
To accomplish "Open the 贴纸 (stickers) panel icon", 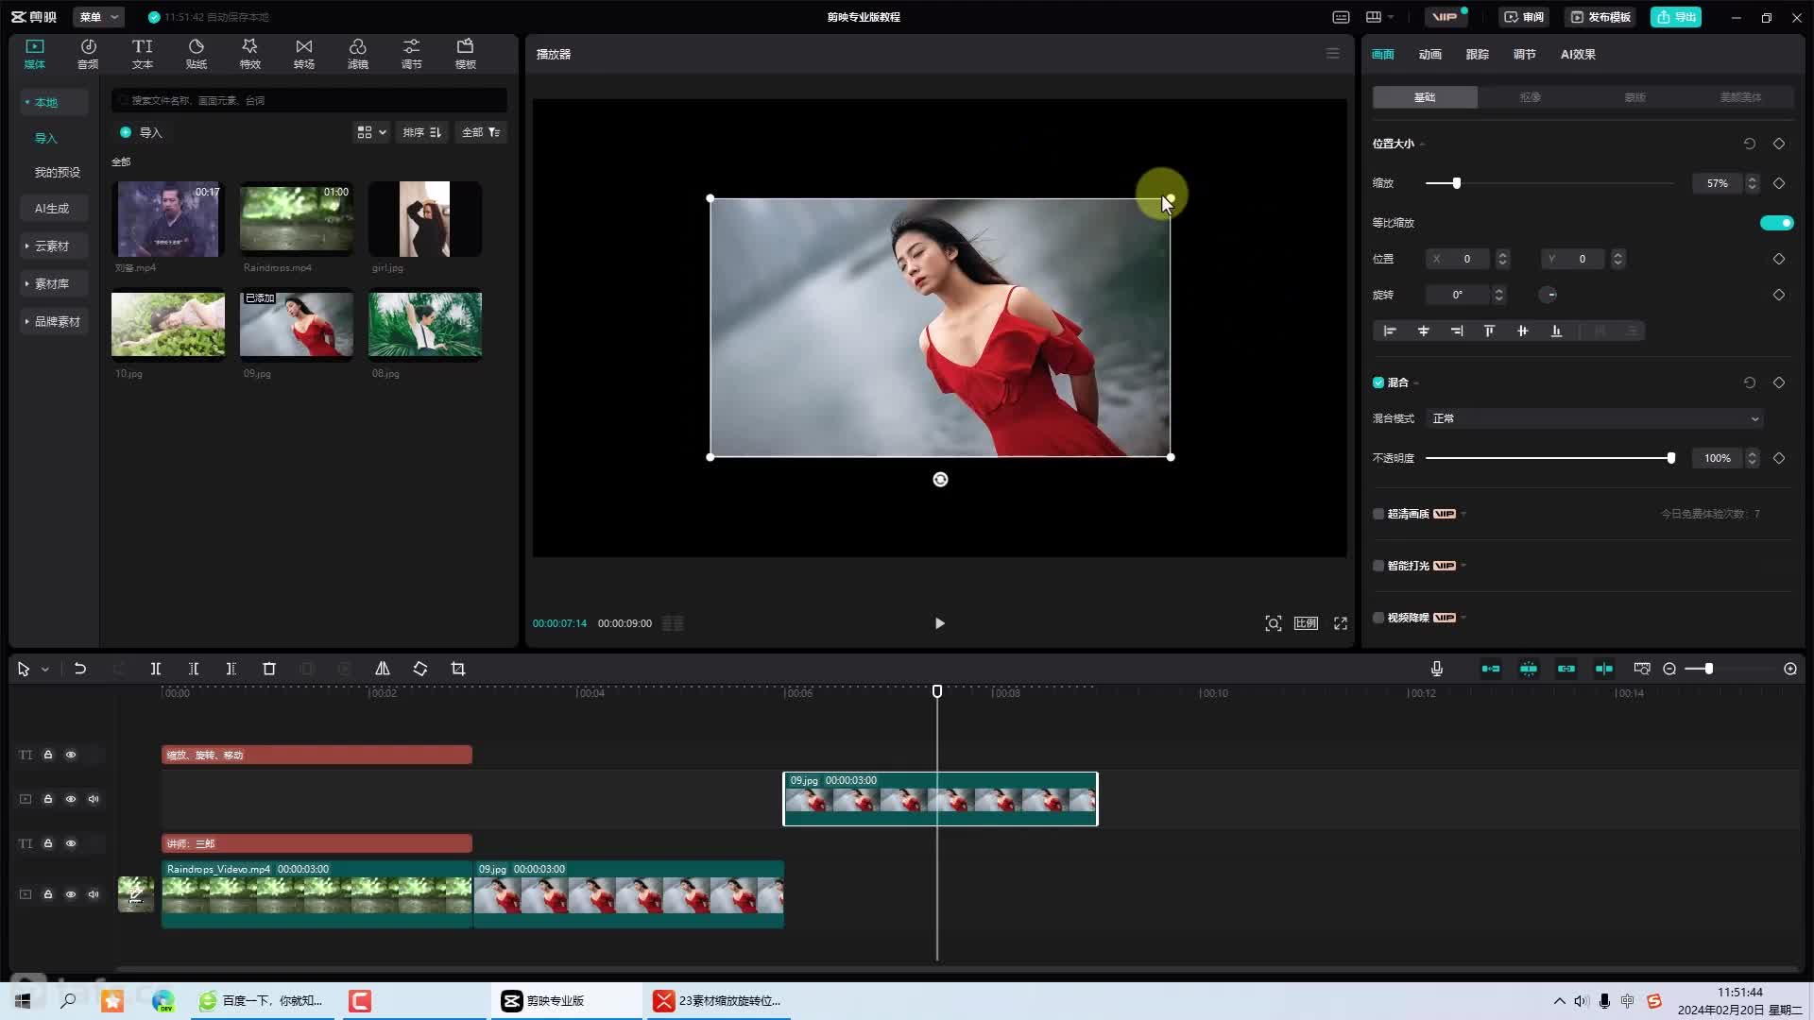I will coord(196,54).
